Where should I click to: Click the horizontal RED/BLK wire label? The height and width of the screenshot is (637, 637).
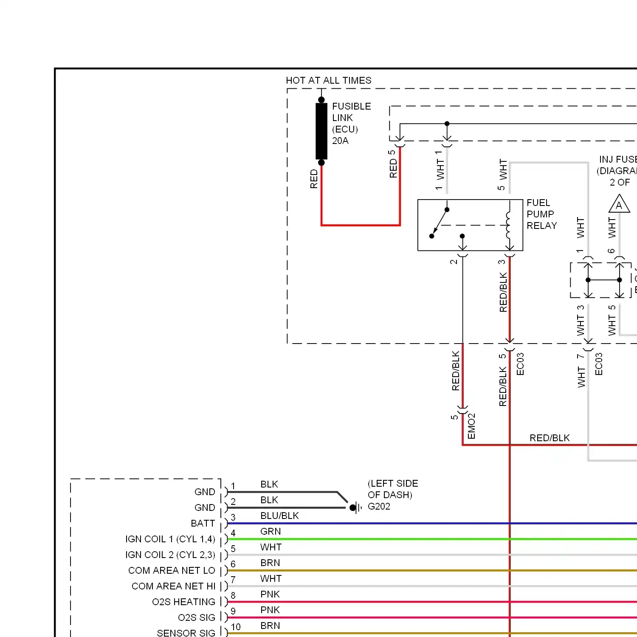click(x=550, y=438)
